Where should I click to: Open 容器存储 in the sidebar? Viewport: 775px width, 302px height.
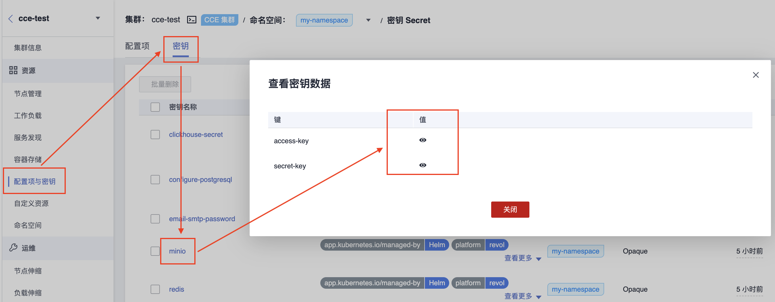pos(28,159)
